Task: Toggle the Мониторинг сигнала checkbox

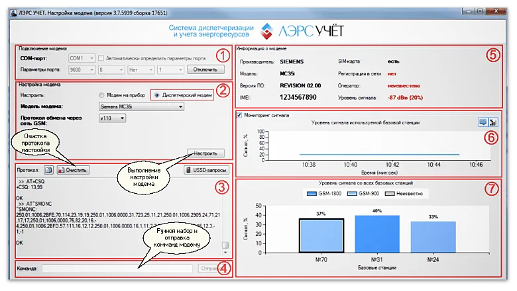Action: pyautogui.click(x=239, y=115)
